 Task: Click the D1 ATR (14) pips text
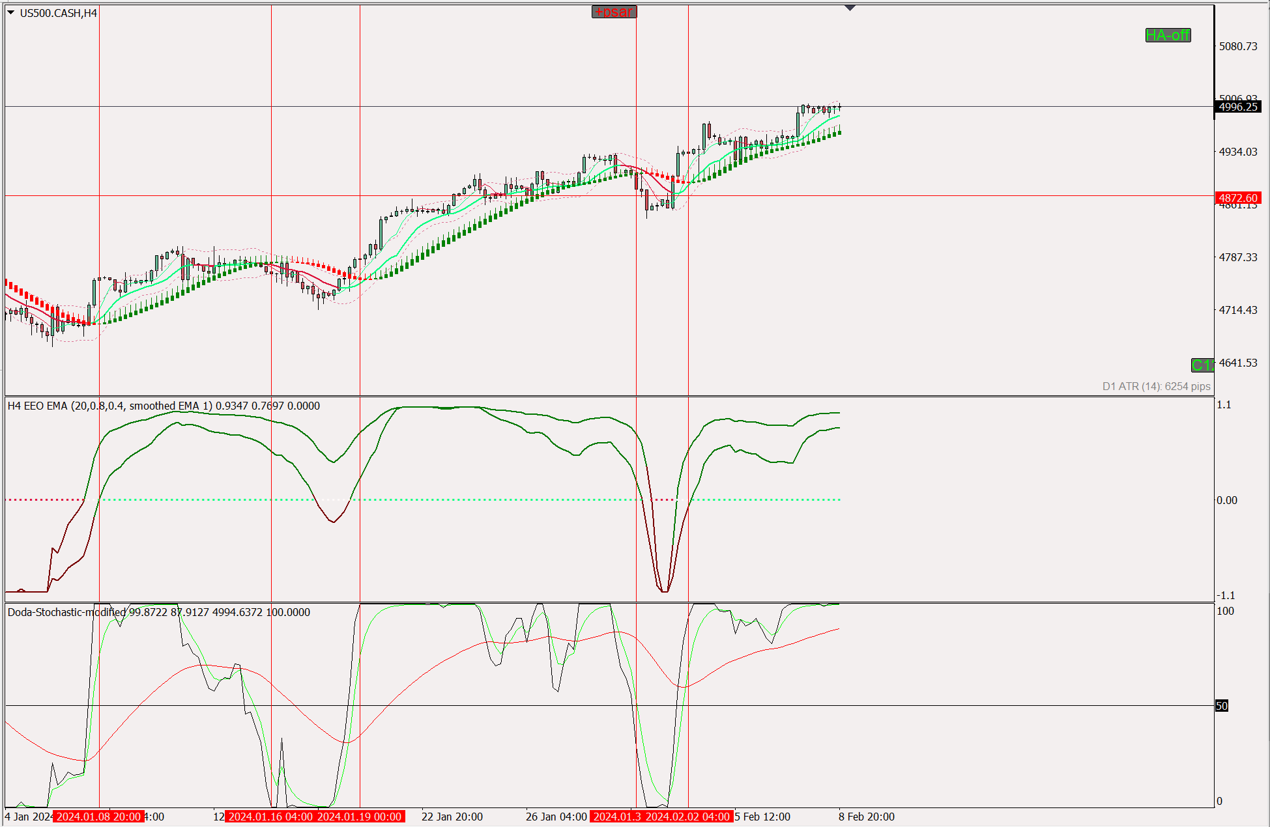click(x=1156, y=386)
